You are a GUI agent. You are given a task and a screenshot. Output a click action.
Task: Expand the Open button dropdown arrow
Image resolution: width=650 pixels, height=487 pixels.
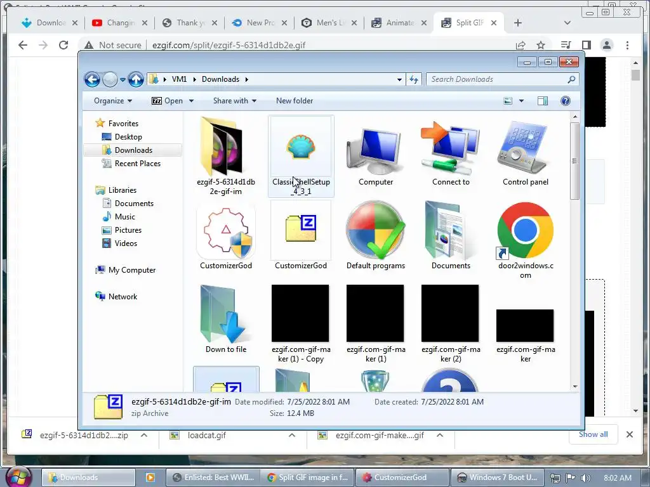(191, 101)
